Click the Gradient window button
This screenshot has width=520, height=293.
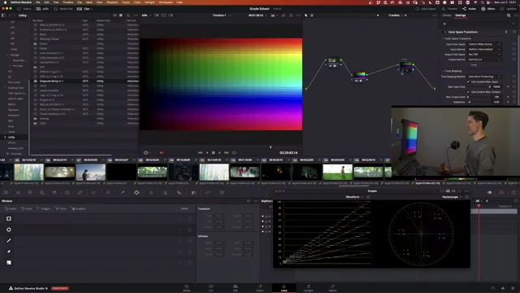pos(79,208)
